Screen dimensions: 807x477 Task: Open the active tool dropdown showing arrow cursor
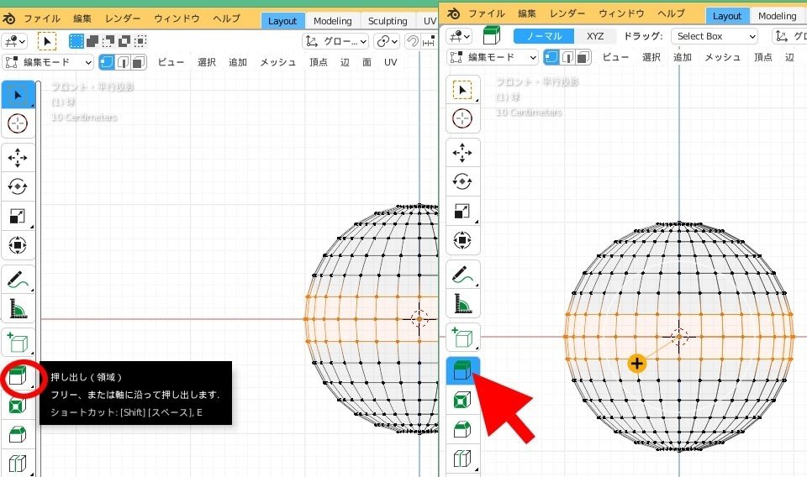pos(47,40)
